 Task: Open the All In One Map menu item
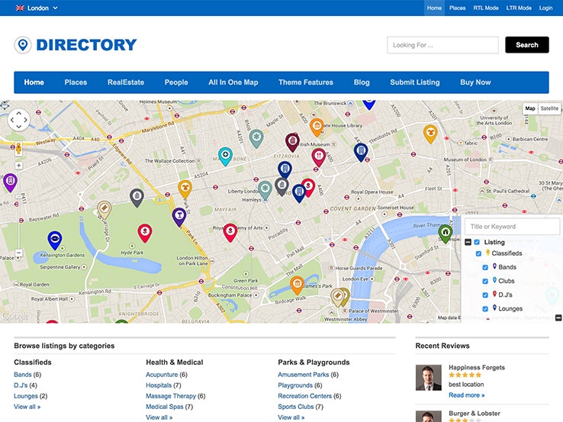(x=233, y=82)
